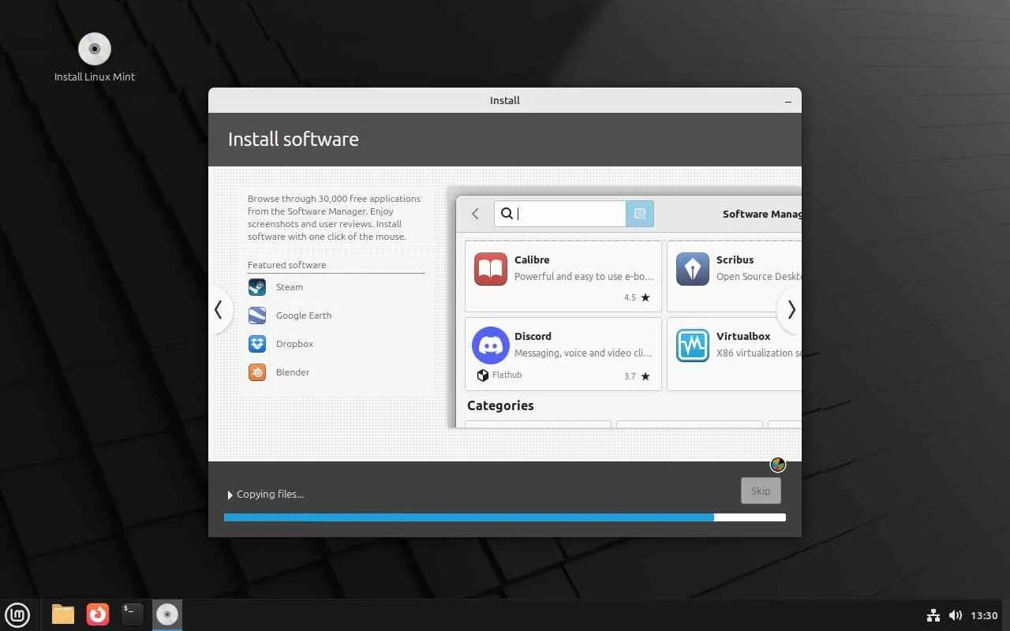Screen dimensions: 1010x631
Task: Click the Dropbox icon in Featured software
Action: click(257, 344)
